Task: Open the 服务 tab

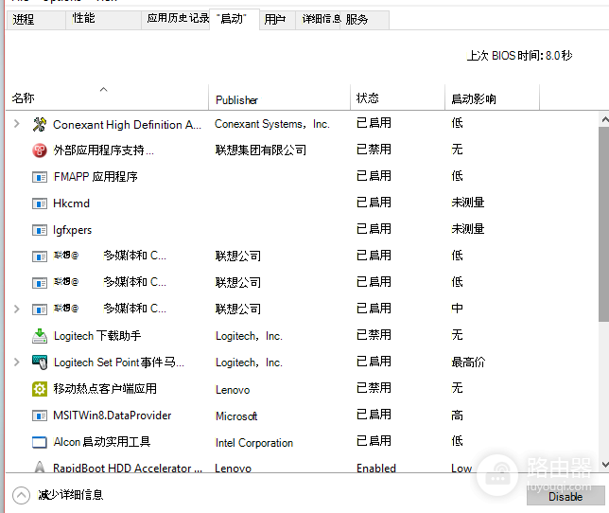Action: coord(365,20)
